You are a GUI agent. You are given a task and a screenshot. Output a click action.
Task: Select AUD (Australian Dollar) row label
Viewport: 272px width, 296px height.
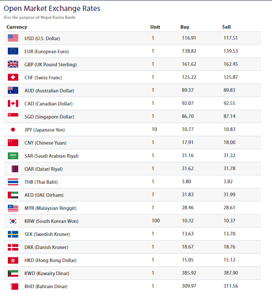(x=50, y=91)
